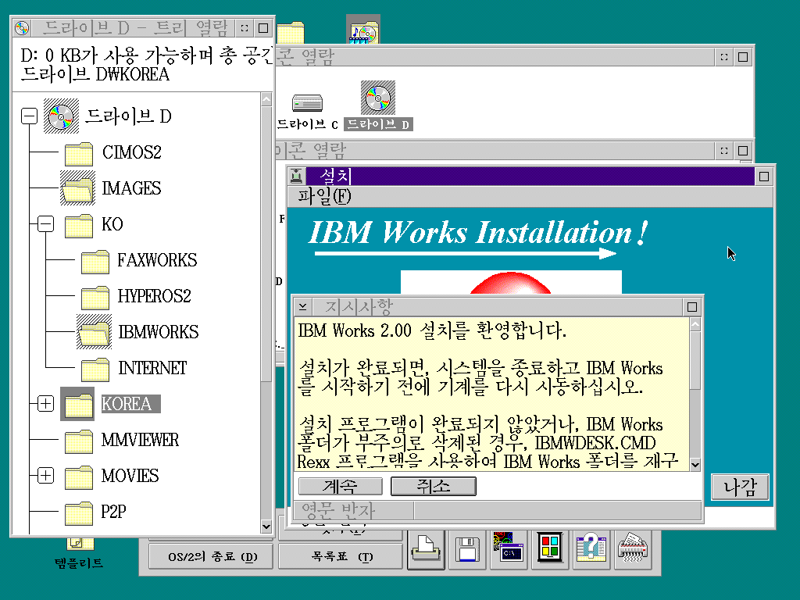800x600 pixels.
Task: Click the MOVIES folder name
Action: click(x=130, y=476)
